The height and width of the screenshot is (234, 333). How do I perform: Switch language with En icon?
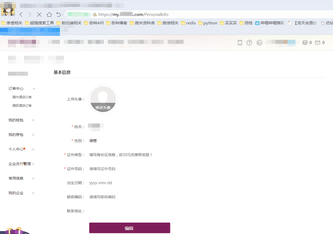coord(259,43)
